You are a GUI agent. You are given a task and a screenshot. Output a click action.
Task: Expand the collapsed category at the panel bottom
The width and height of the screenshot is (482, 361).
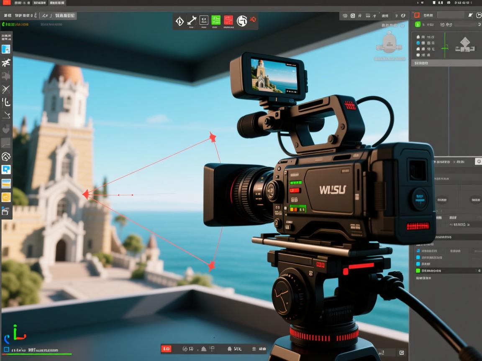(x=422, y=278)
